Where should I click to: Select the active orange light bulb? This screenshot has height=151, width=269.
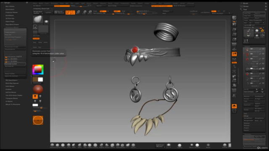(35, 96)
